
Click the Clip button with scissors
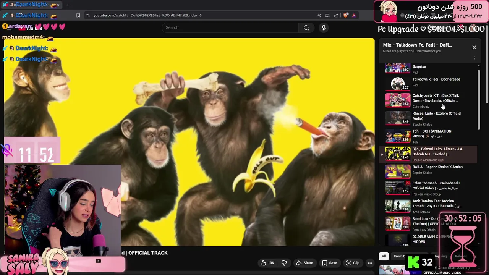[353, 263]
